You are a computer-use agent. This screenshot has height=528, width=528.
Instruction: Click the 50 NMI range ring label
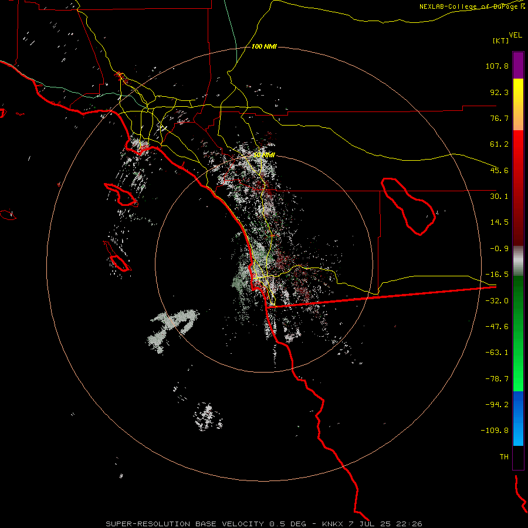(x=264, y=155)
